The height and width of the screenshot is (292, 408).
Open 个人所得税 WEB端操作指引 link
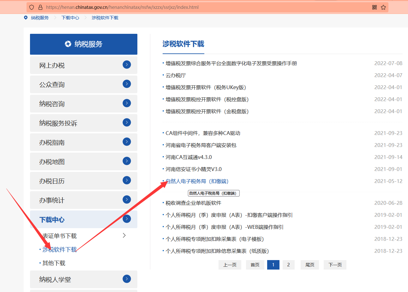224,227
